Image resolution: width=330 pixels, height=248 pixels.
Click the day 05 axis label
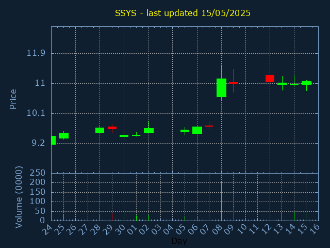pyautogui.click(x=180, y=229)
